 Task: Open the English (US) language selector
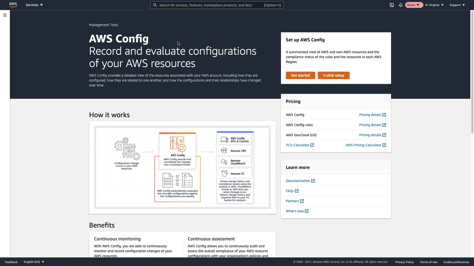(34, 262)
